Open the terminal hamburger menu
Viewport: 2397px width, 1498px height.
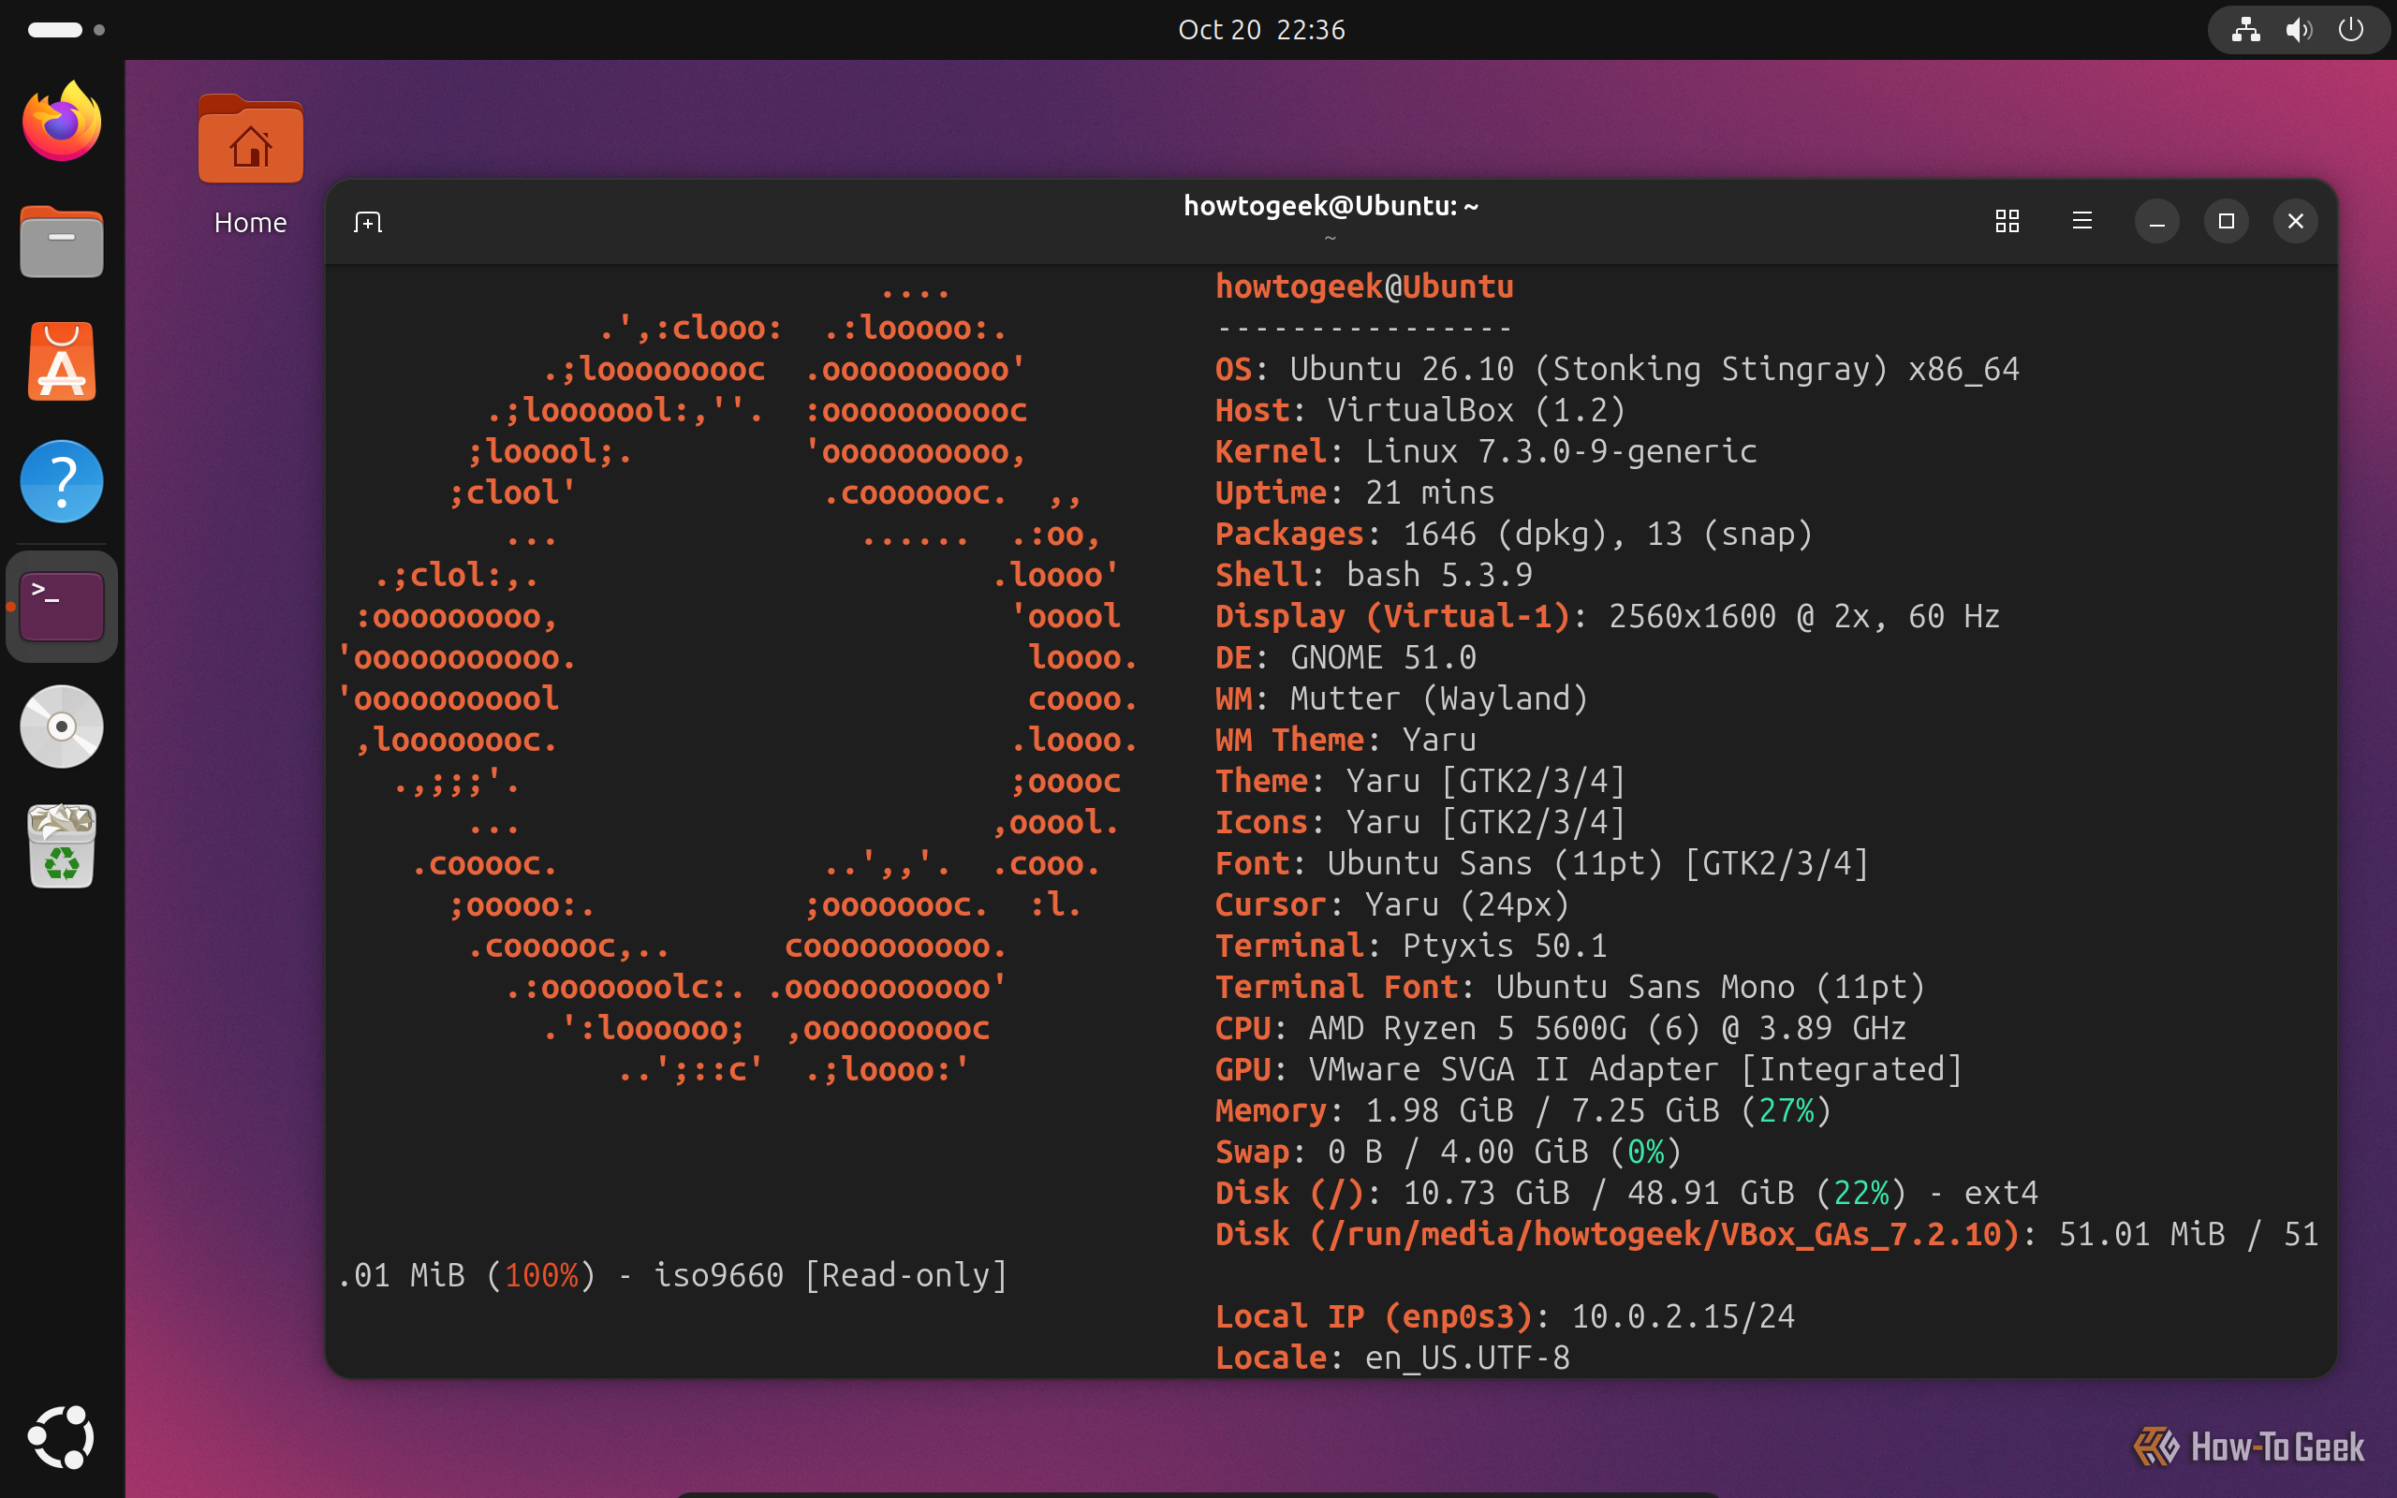click(x=2082, y=221)
